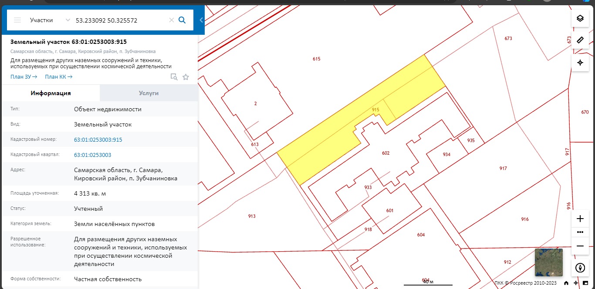Click the value "Земли населённых пунктов"
595x289 pixels.
coord(114,224)
